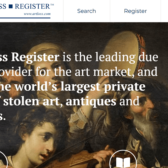Click the partially visible circle icon at bottom-left

pos(3,160)
